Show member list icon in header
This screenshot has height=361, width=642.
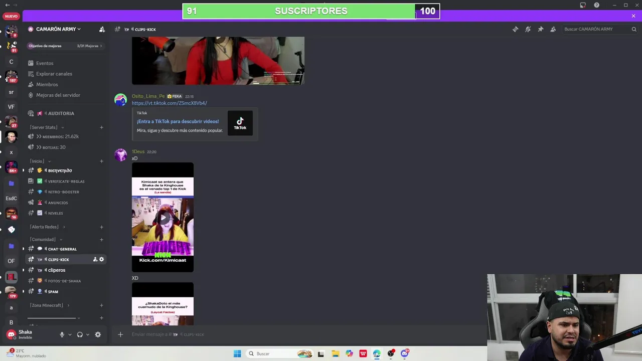pos(553,29)
